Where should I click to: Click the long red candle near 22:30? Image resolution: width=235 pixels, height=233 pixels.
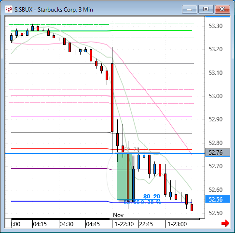[112, 98]
